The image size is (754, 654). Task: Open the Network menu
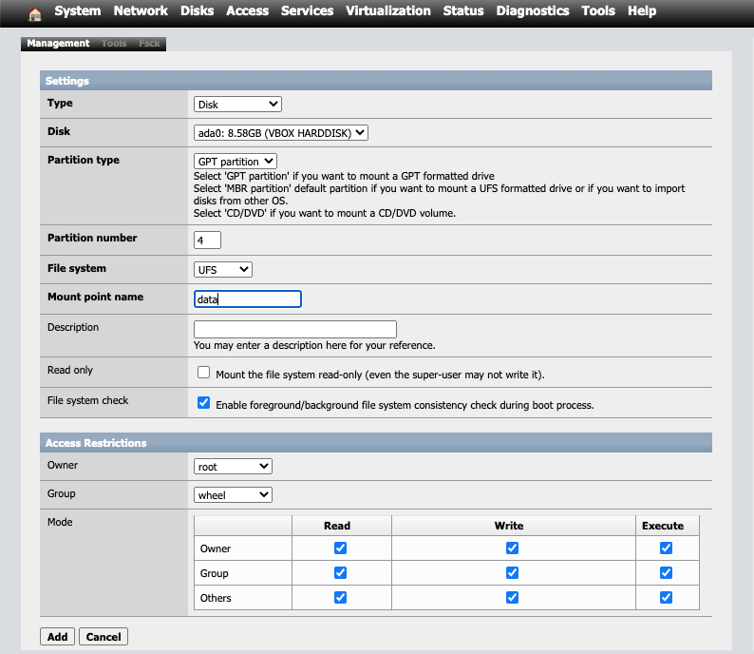141,11
